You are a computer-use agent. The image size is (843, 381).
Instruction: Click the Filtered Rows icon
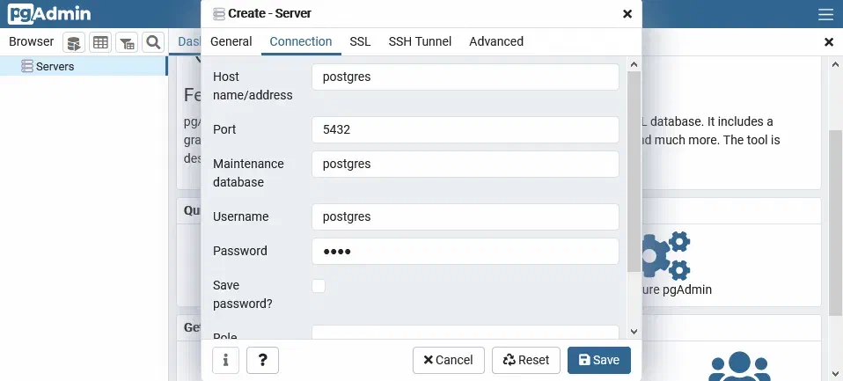(x=127, y=42)
